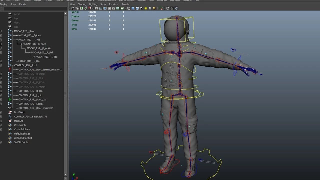
Task: Click the camera attributes icon in panel toolbar
Action: (77, 8)
